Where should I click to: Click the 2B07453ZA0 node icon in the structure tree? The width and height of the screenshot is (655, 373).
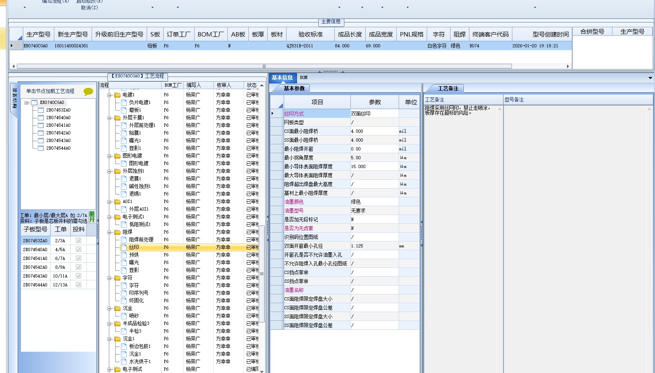41,110
